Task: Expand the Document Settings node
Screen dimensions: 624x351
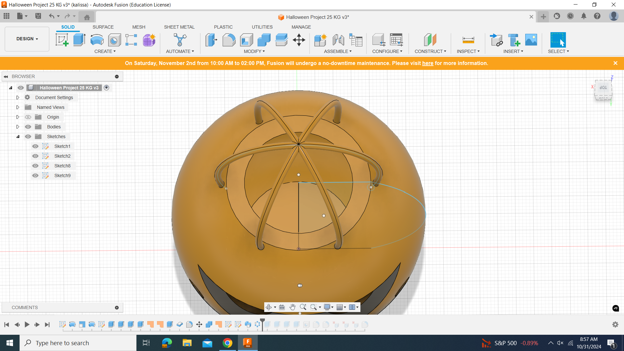Action: coord(18,97)
